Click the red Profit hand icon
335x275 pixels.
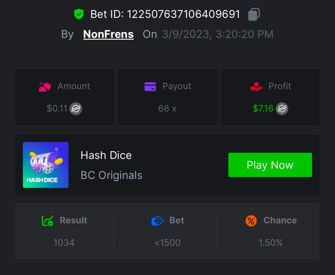coord(257,86)
